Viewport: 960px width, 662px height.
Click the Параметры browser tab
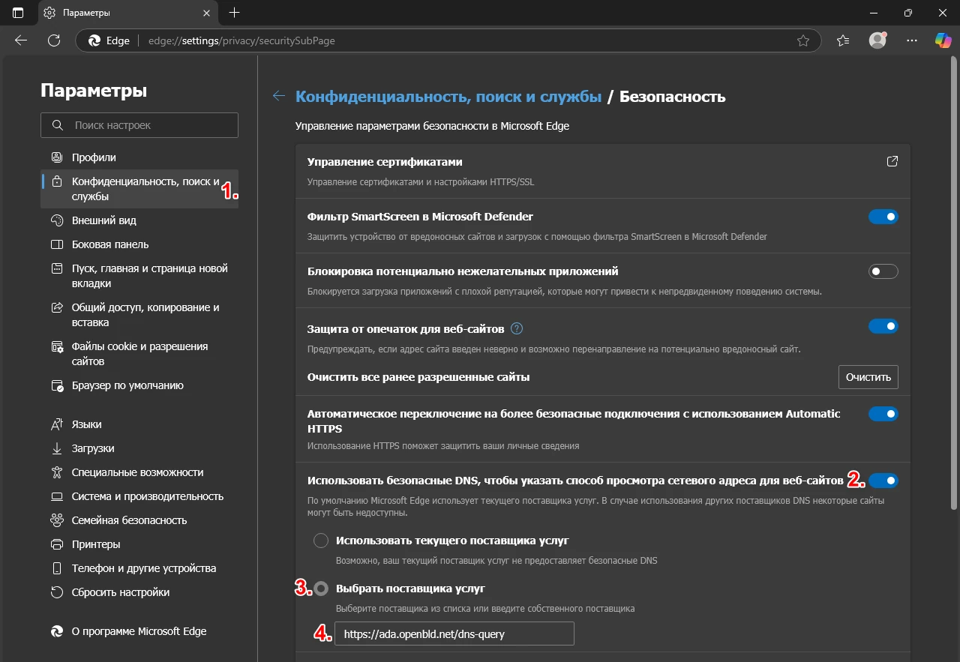click(x=127, y=13)
